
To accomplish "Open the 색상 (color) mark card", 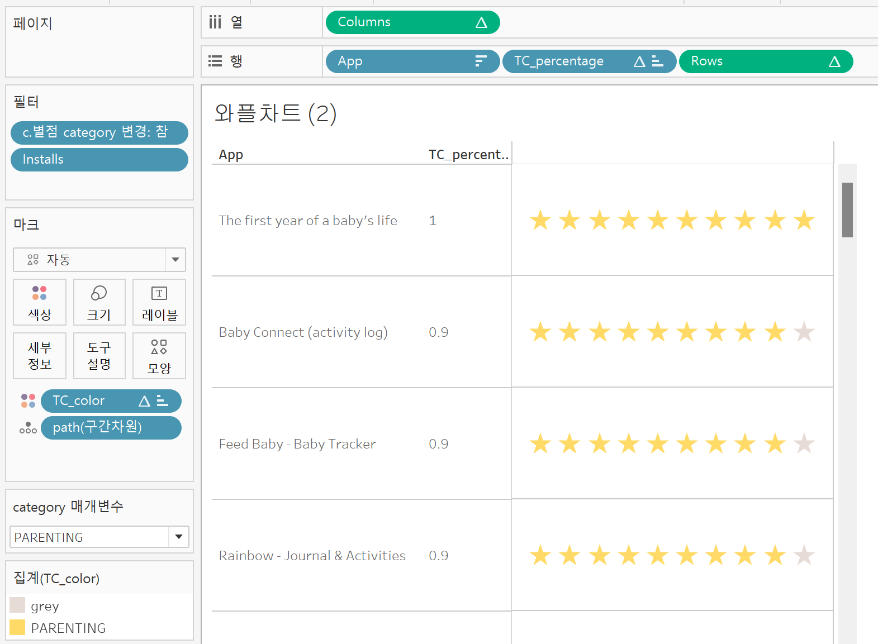I will coord(40,302).
